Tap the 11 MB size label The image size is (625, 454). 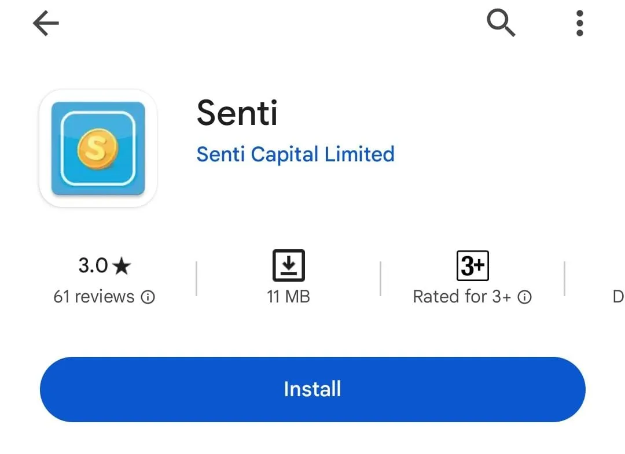point(288,297)
